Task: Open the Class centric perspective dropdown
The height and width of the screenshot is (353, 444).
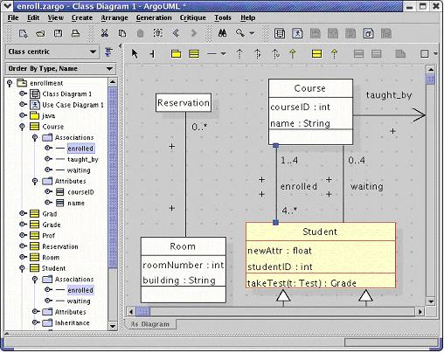Action: (x=93, y=52)
